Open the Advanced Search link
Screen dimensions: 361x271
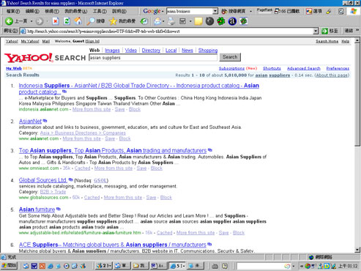point(304,68)
